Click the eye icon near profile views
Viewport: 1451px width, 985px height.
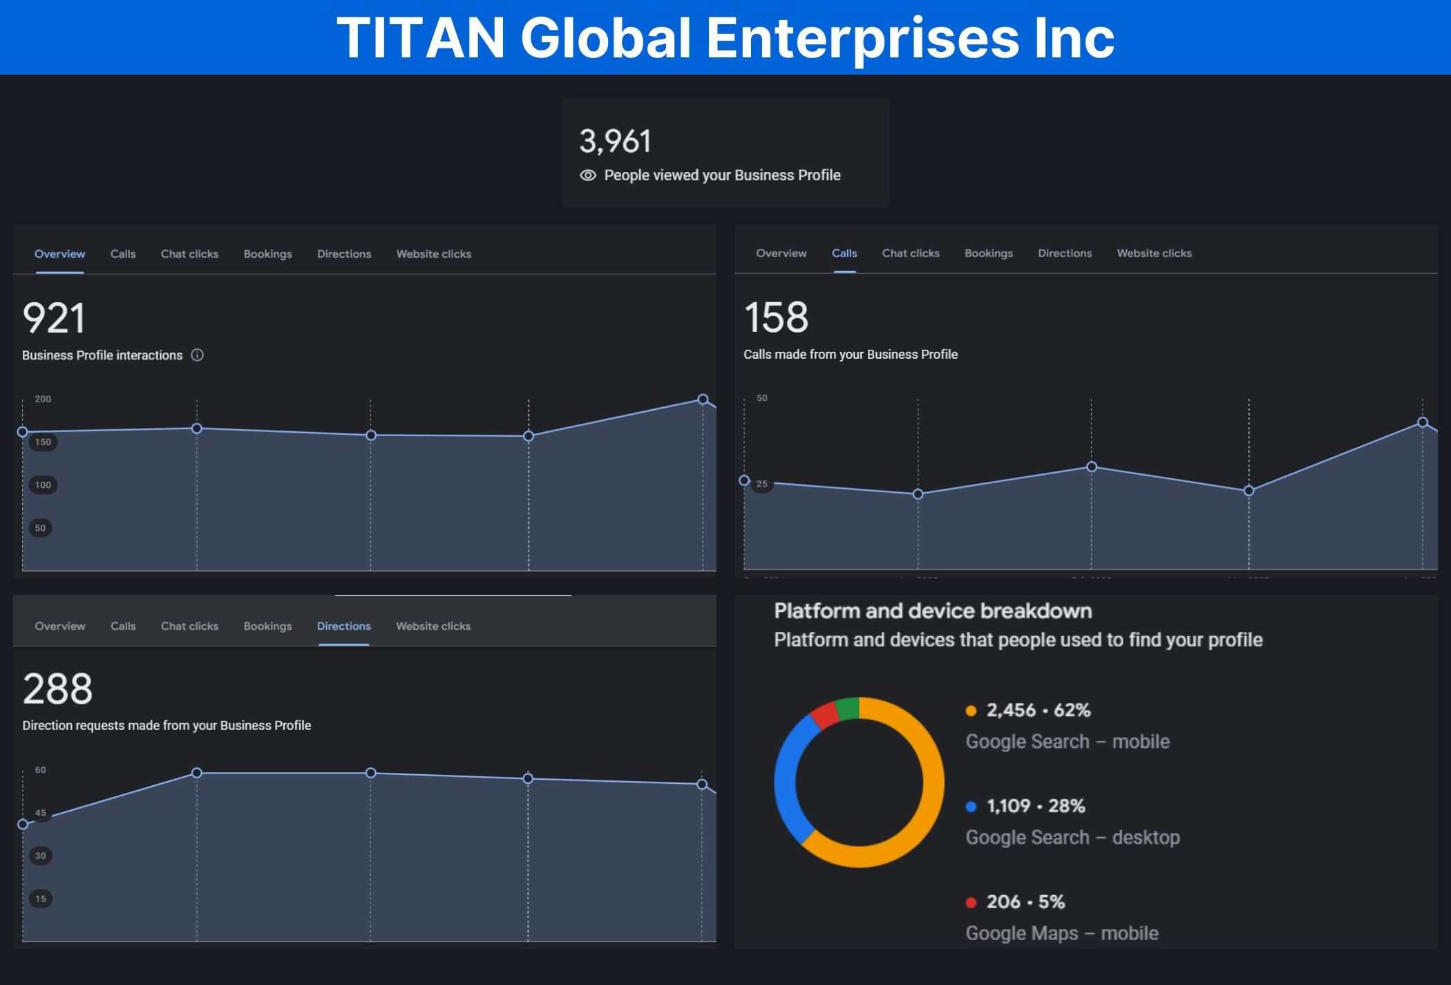pyautogui.click(x=588, y=176)
